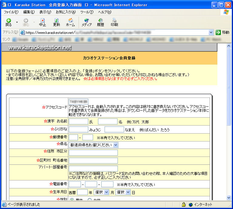This screenshot has height=209, width=233.
Task: Open the ファイル(F) menu
Action: pos(11,12)
